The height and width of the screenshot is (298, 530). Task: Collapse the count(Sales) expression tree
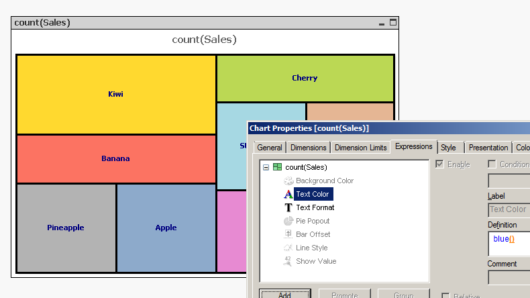pyautogui.click(x=266, y=167)
